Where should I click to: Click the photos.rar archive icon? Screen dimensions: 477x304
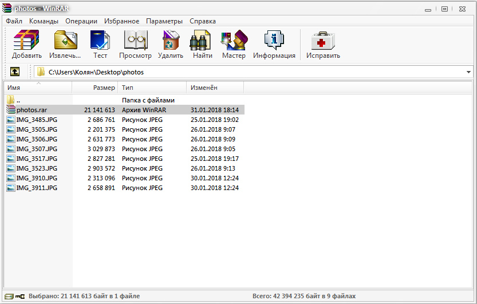(11, 110)
